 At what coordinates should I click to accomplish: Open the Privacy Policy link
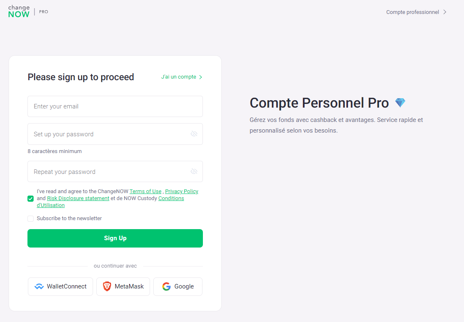(x=181, y=191)
